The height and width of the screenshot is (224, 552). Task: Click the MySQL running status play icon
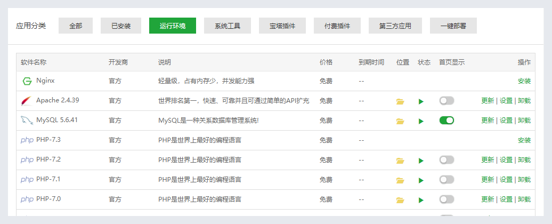[x=421, y=121]
